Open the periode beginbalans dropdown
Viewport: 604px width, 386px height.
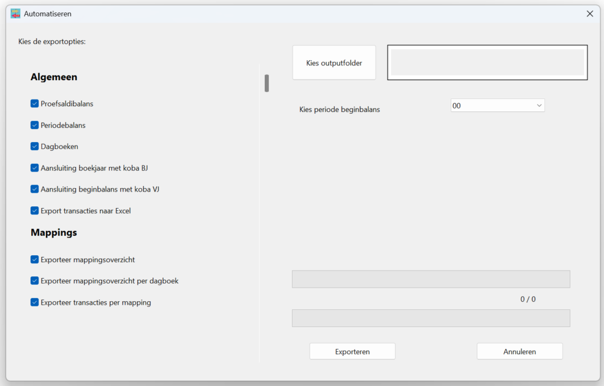497,105
